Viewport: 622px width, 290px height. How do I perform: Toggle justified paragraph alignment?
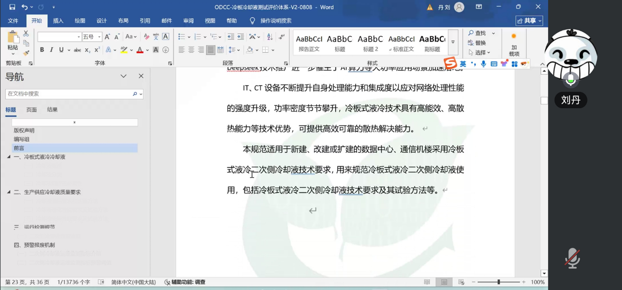point(210,50)
